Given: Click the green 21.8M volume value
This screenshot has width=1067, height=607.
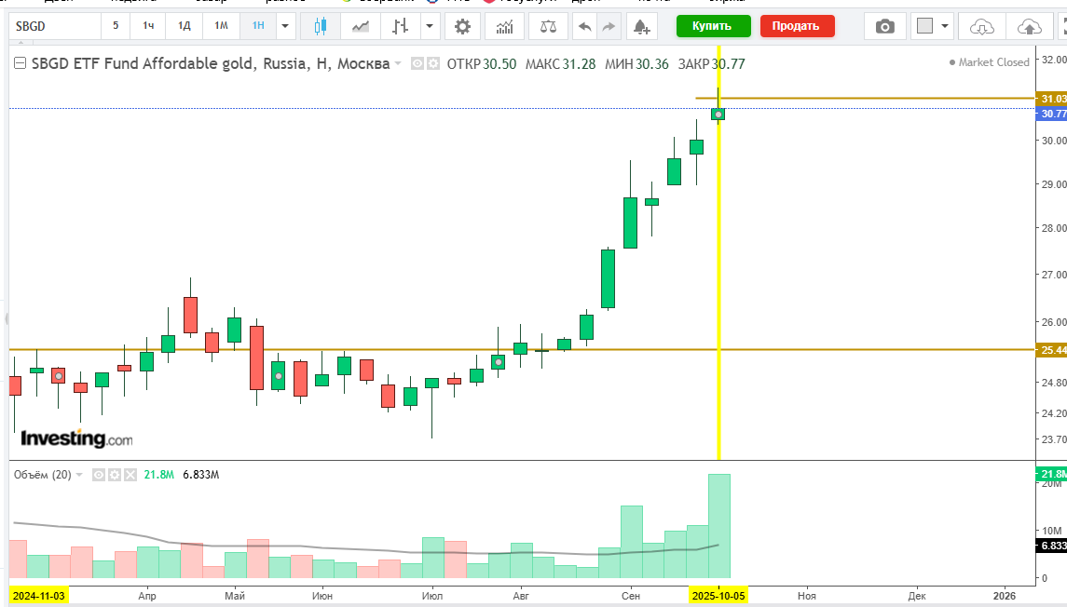Looking at the screenshot, I should 159,475.
